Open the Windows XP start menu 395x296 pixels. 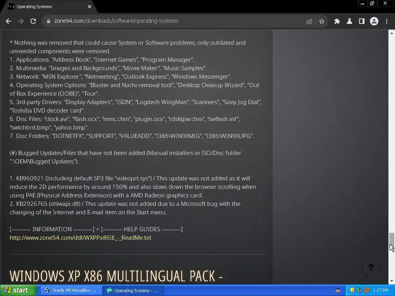click(18, 291)
